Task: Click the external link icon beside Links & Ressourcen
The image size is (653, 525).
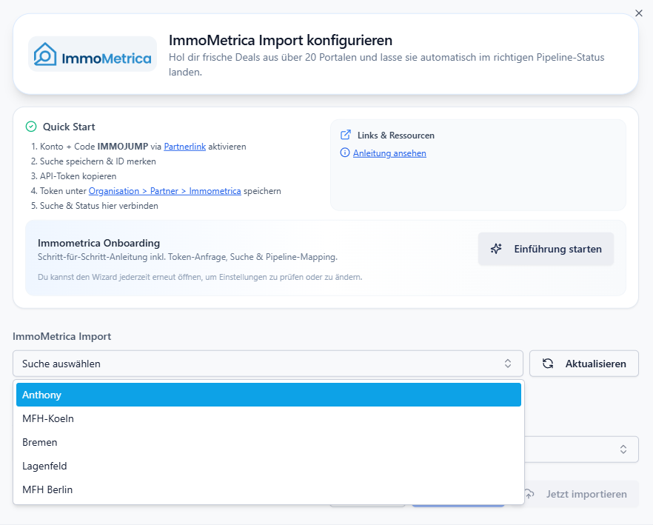Action: pos(345,136)
